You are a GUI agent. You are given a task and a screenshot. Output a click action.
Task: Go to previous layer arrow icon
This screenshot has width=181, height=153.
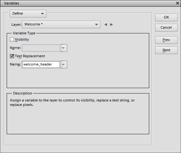pyautogui.click(x=106, y=24)
